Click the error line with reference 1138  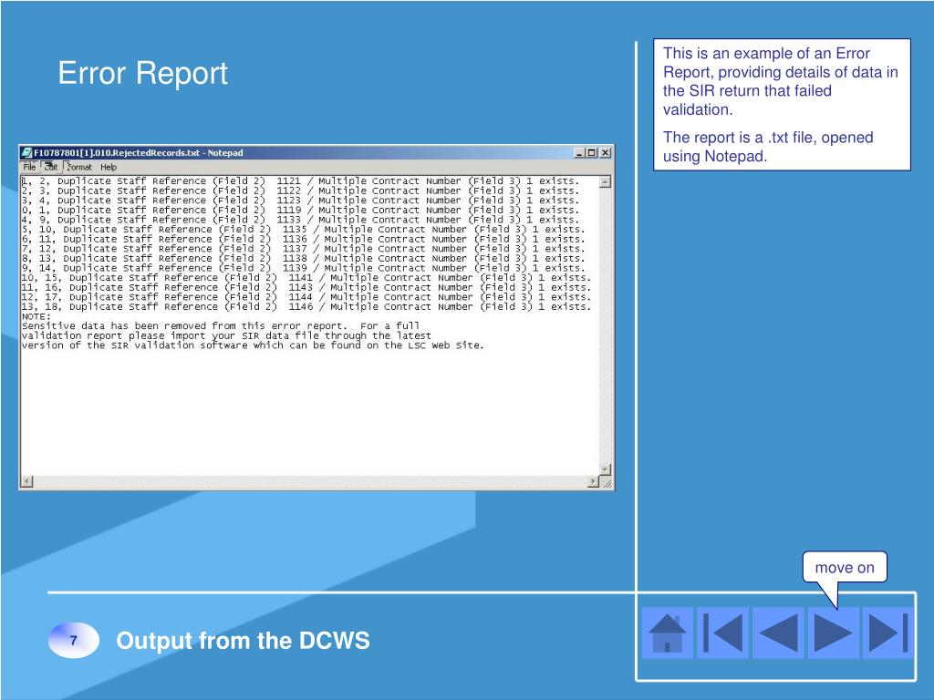(303, 258)
